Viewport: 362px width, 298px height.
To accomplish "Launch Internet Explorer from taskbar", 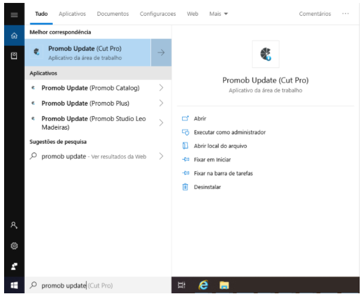I will pos(203,285).
